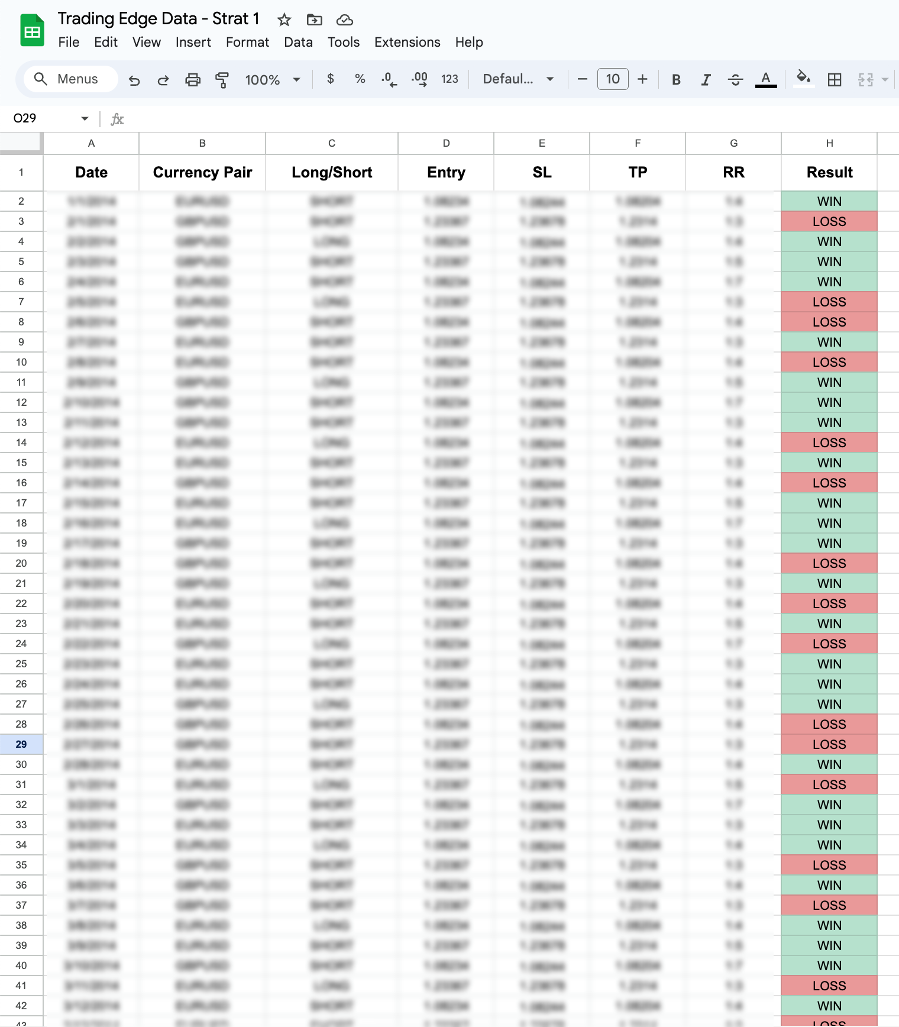Open the Insert menu
The width and height of the screenshot is (899, 1027).
tap(193, 43)
